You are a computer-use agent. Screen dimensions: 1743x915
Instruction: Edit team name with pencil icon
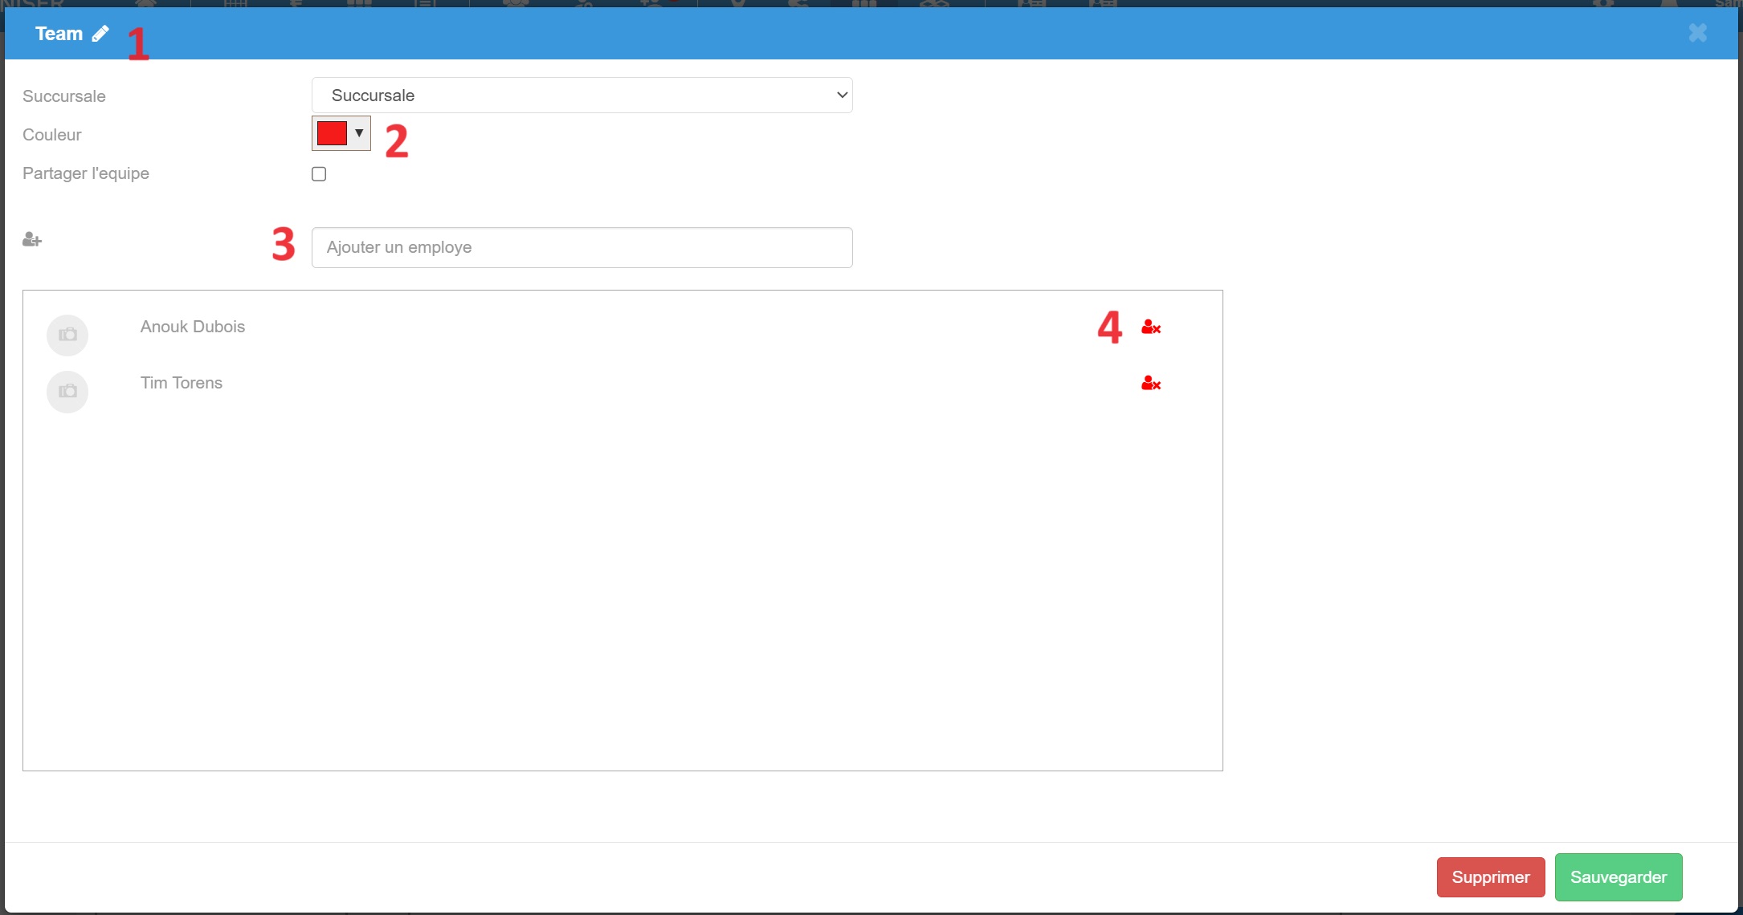(x=100, y=34)
